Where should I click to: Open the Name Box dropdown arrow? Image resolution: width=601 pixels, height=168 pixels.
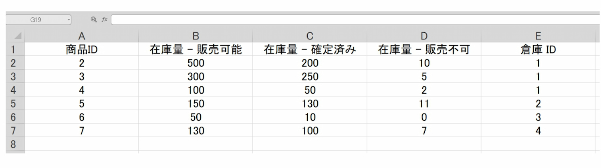point(69,19)
